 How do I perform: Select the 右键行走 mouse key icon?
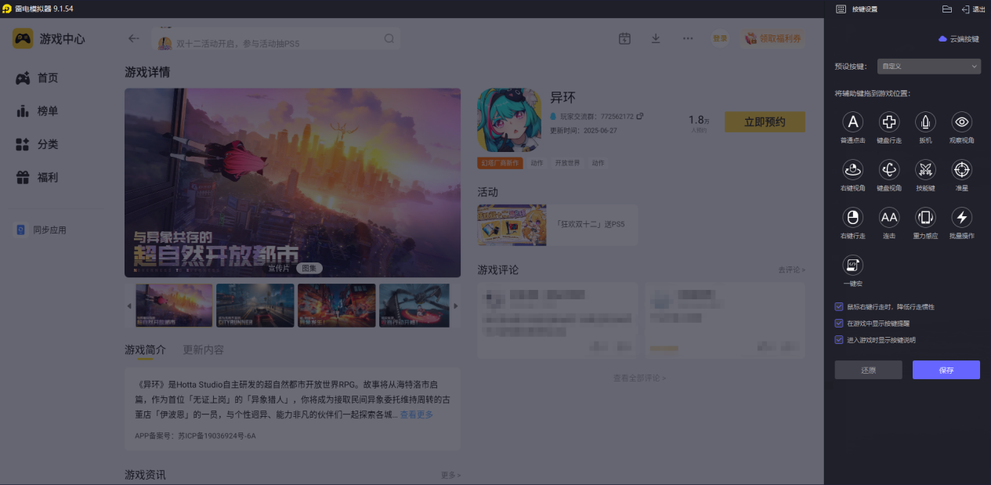[852, 217]
